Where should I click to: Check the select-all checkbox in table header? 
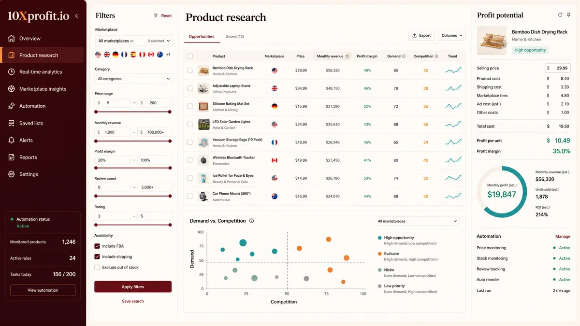click(x=190, y=57)
